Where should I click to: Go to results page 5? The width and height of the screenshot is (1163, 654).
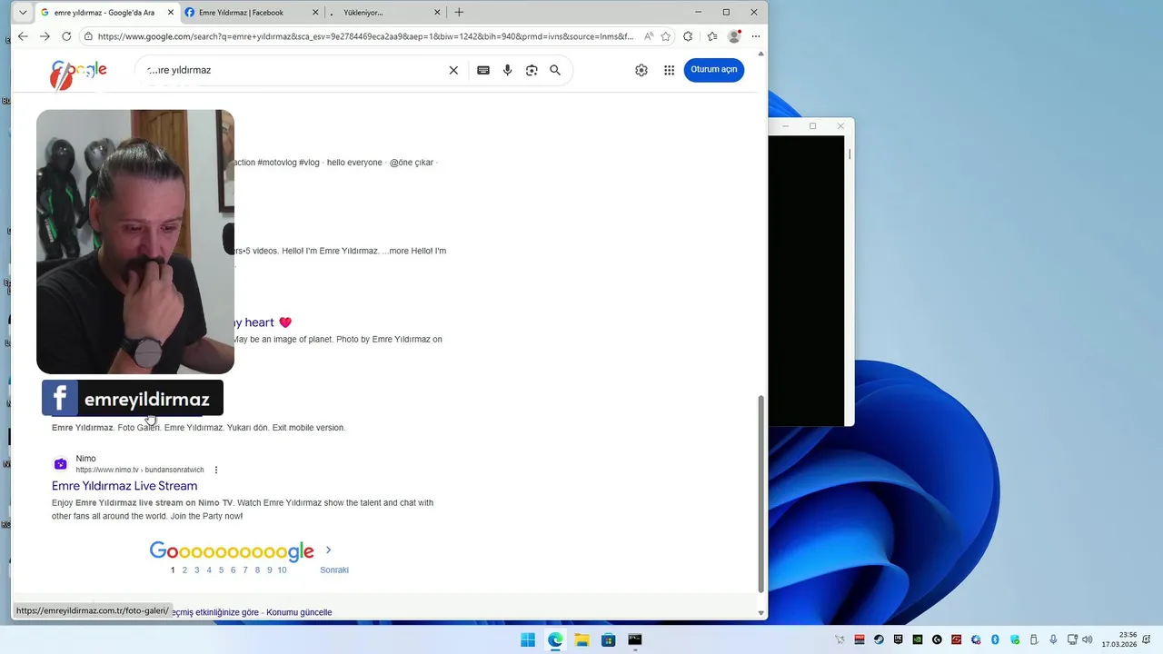(x=221, y=570)
